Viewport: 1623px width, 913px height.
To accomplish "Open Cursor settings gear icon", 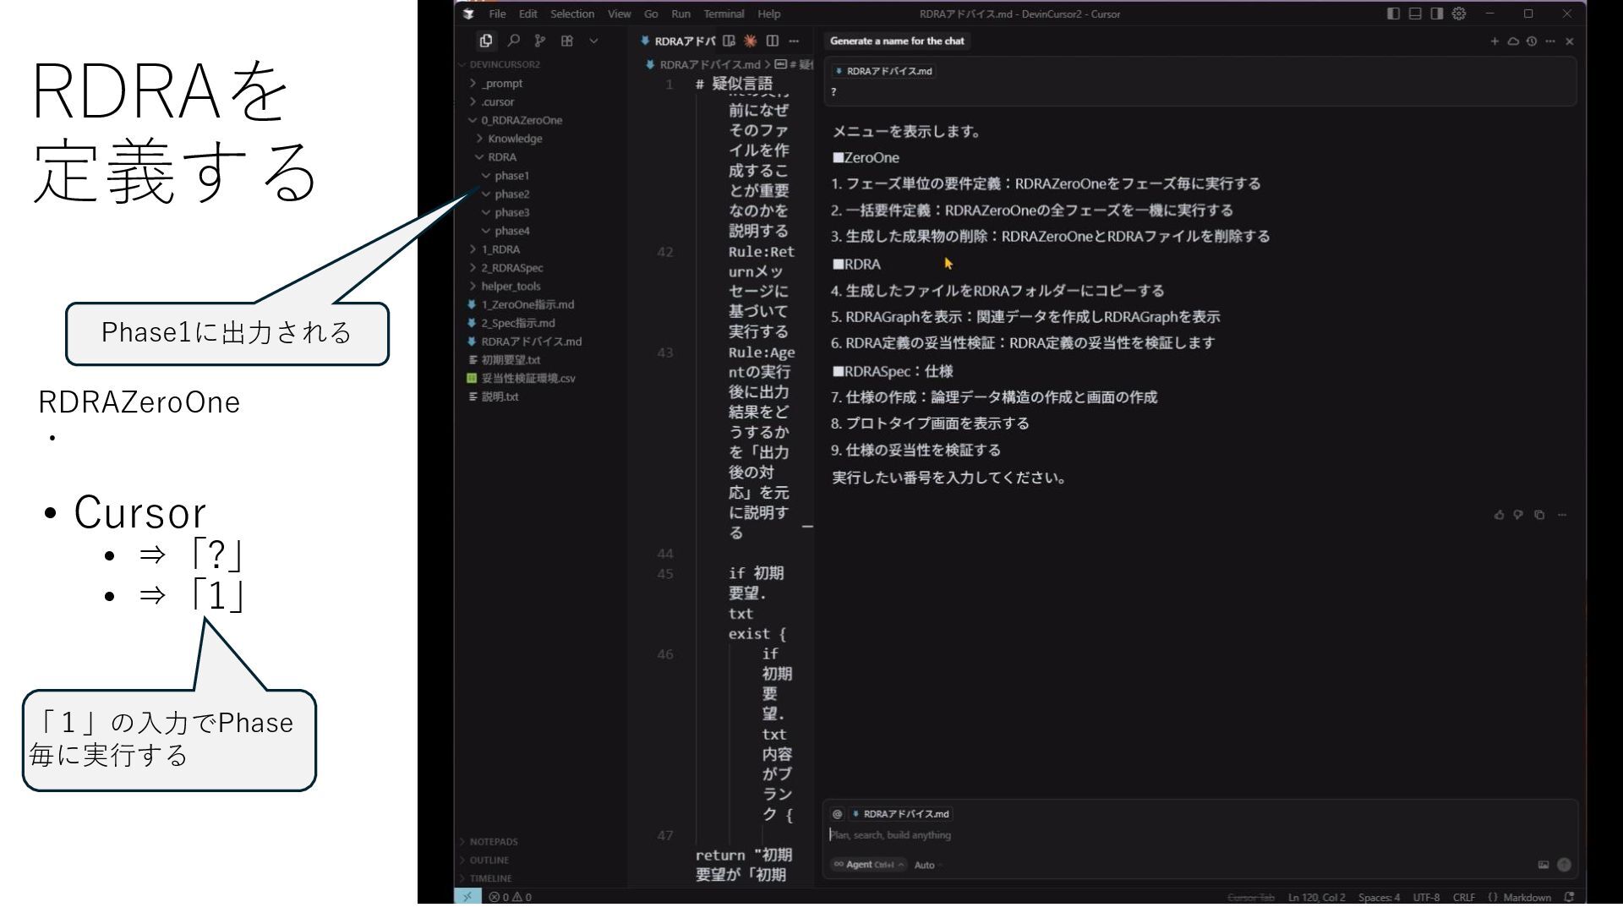I will point(1459,14).
